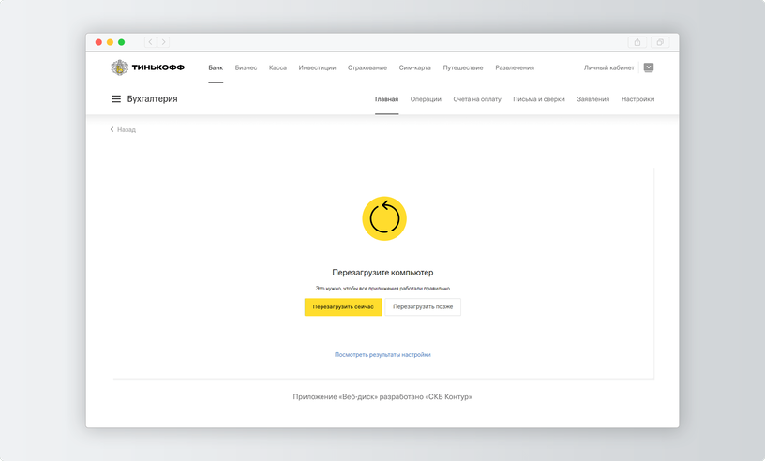Select Страхование in the top menu
This screenshot has width=765, height=461.
coord(367,67)
